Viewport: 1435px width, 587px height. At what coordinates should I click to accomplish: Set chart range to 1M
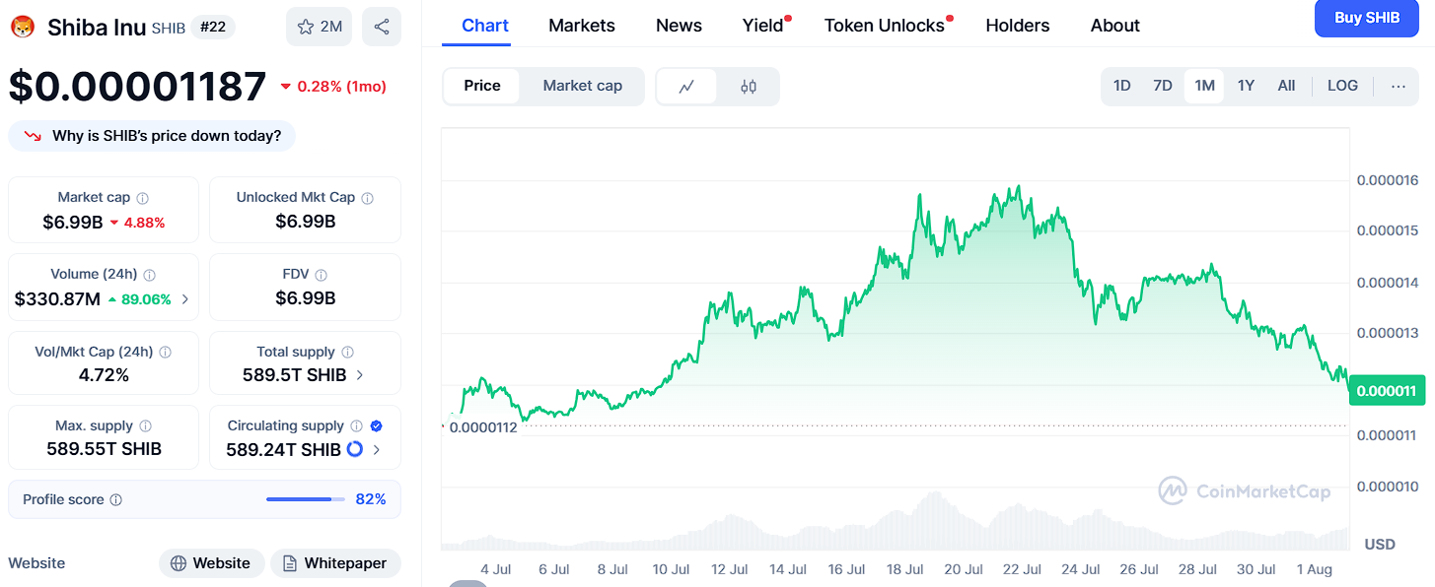pos(1204,86)
